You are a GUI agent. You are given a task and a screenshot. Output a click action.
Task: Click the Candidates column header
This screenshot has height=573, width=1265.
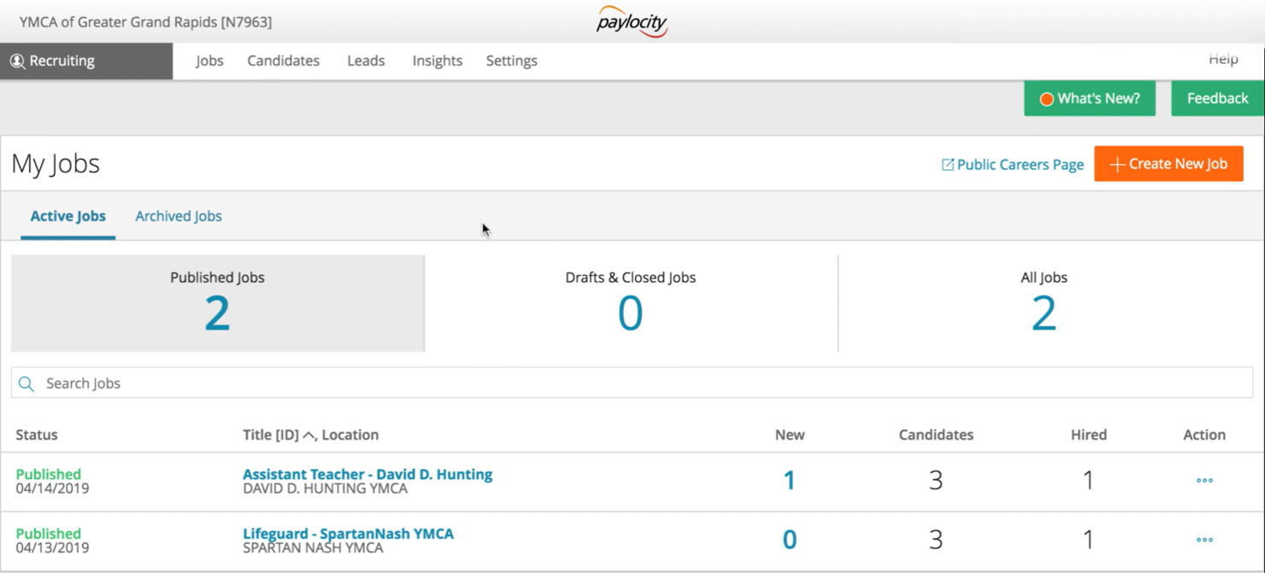coord(936,435)
